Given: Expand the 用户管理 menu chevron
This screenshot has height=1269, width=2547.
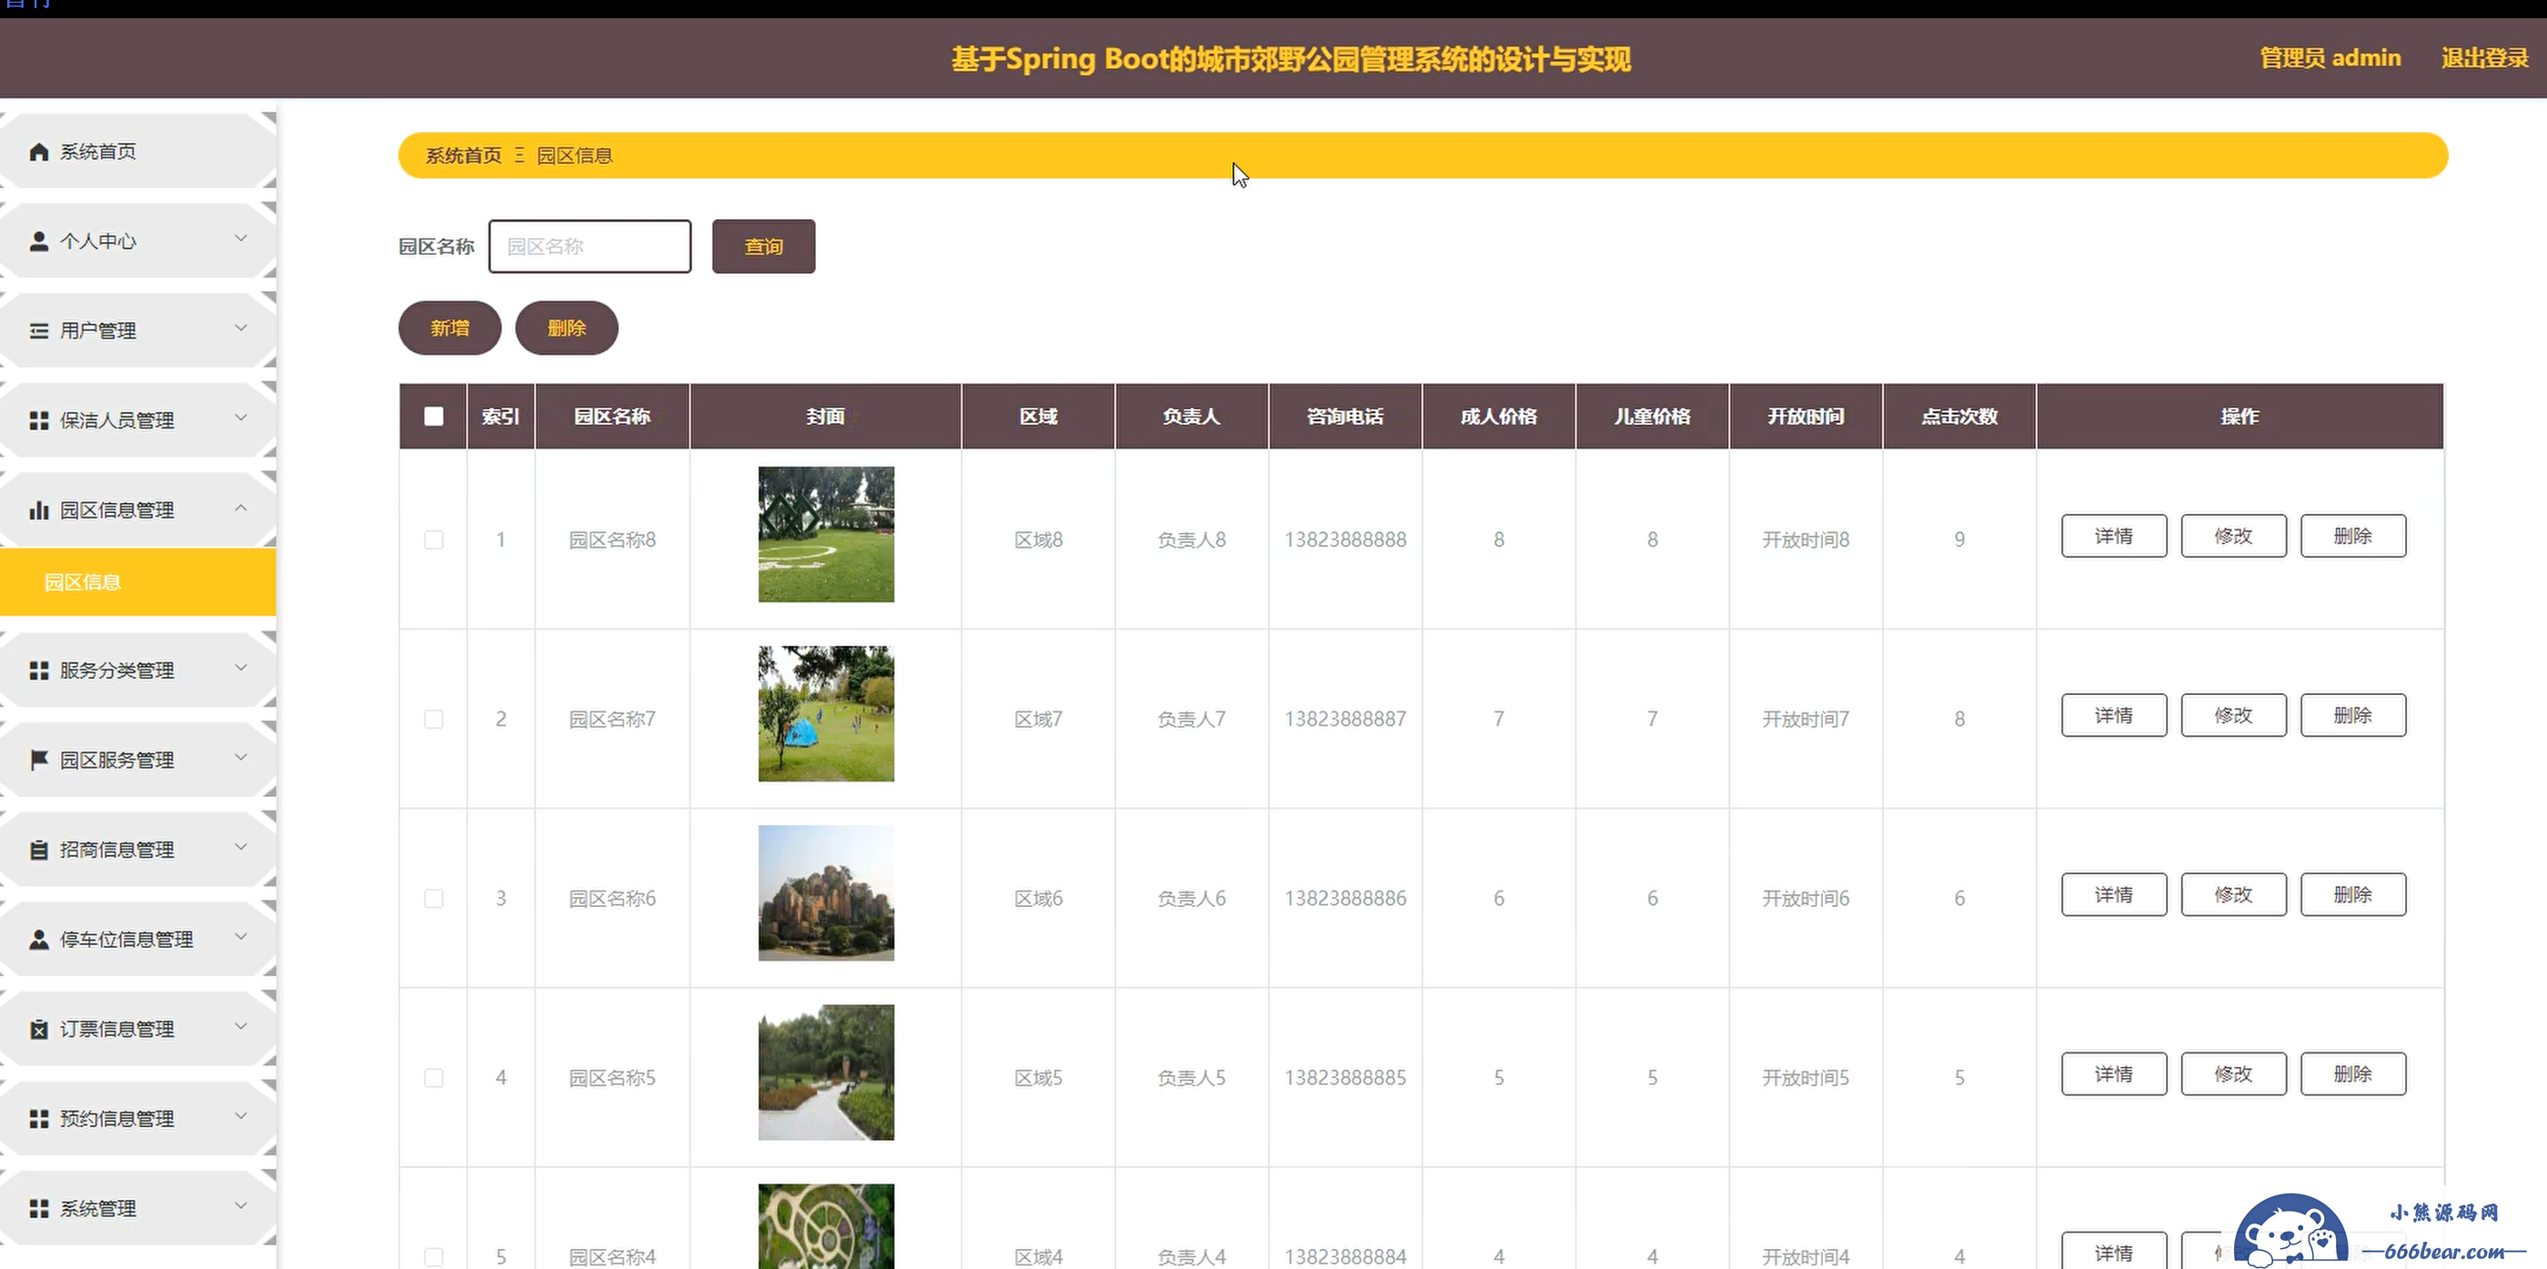Looking at the screenshot, I should point(240,328).
